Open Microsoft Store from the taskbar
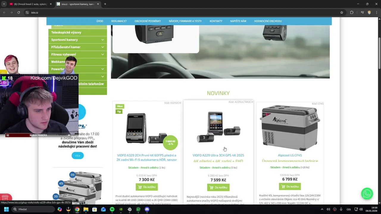The width and height of the screenshot is (381, 214). pos(95,209)
